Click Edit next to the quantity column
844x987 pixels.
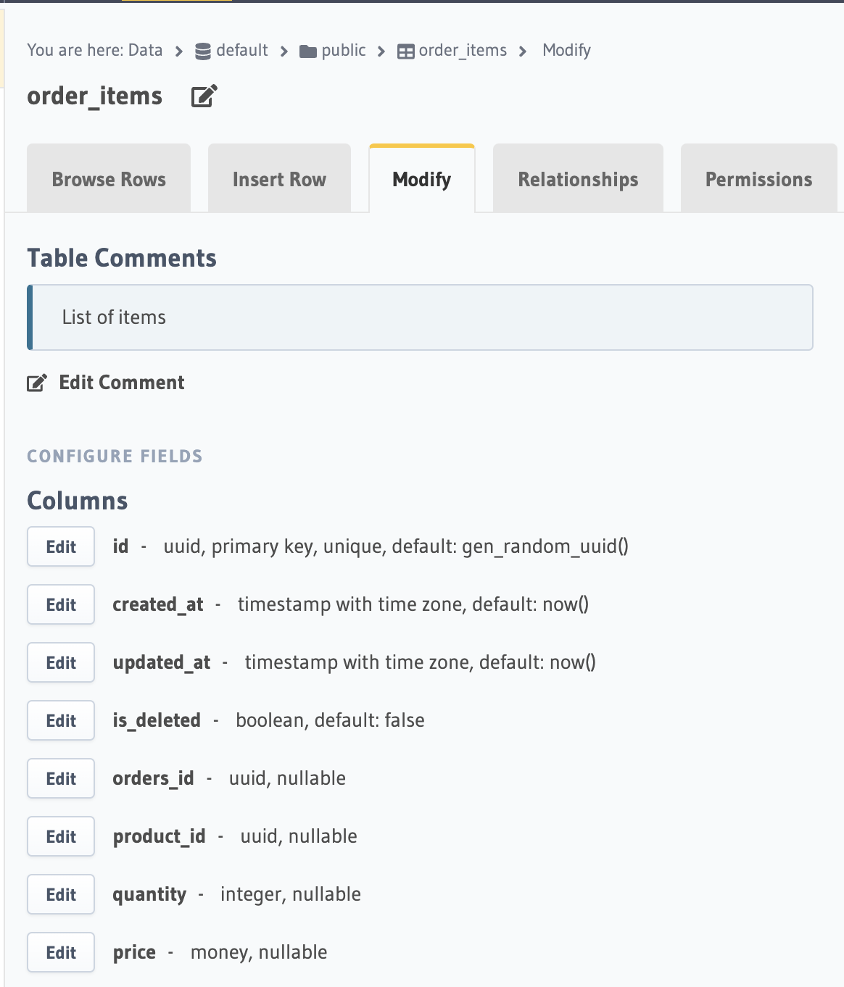tap(61, 894)
